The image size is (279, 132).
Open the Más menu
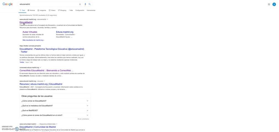pos(71,10)
